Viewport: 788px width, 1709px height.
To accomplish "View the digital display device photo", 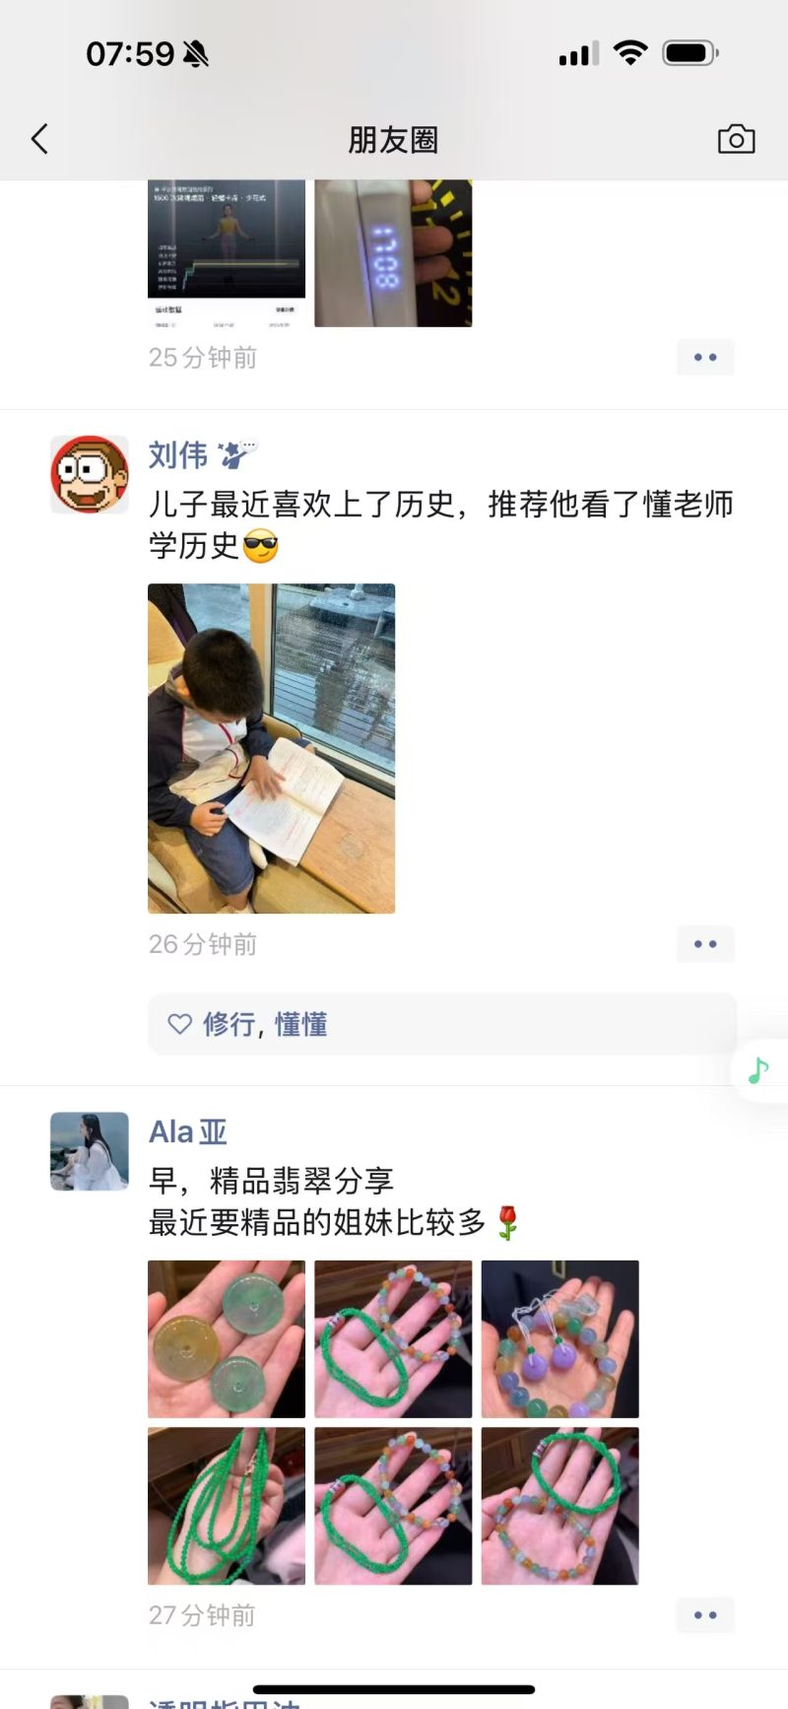I will [x=393, y=253].
